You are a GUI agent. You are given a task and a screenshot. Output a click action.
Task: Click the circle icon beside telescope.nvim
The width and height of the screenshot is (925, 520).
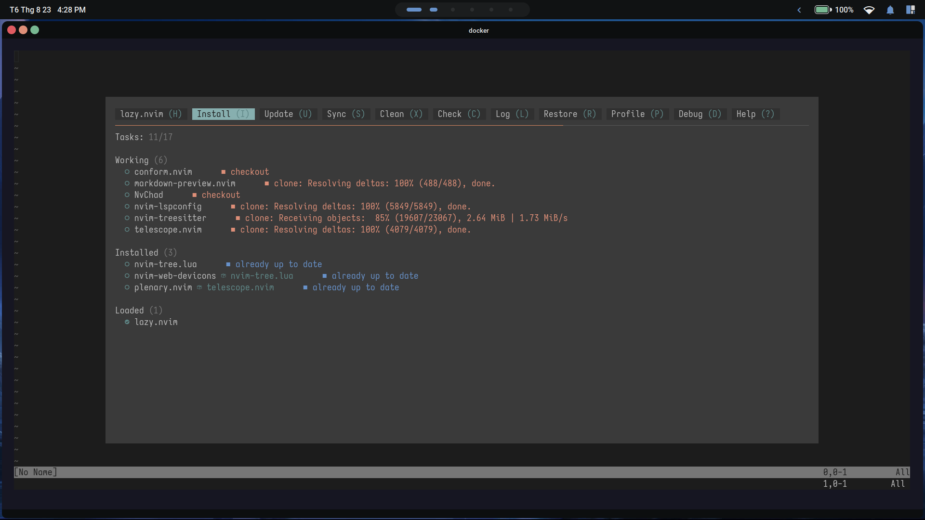tap(127, 230)
